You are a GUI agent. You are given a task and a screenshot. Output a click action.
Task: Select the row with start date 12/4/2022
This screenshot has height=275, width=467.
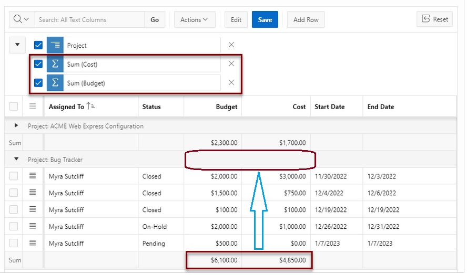pos(14,193)
